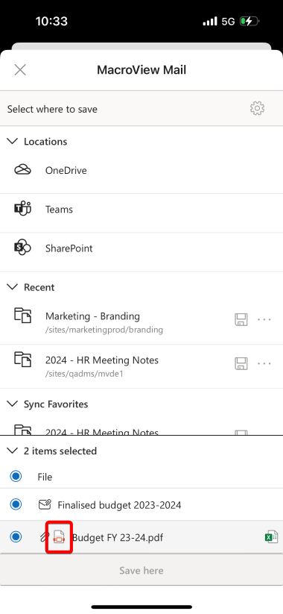283x614 pixels.
Task: Tap the Save here button
Action: point(141,570)
